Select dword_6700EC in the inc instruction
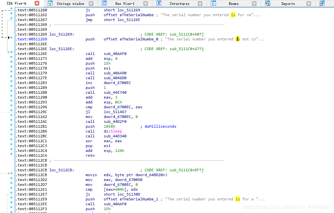 (117, 83)
